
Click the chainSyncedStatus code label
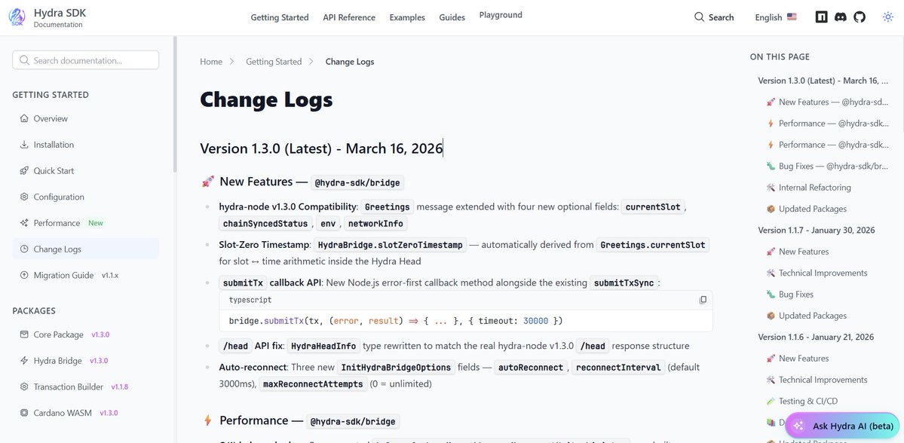[266, 224]
